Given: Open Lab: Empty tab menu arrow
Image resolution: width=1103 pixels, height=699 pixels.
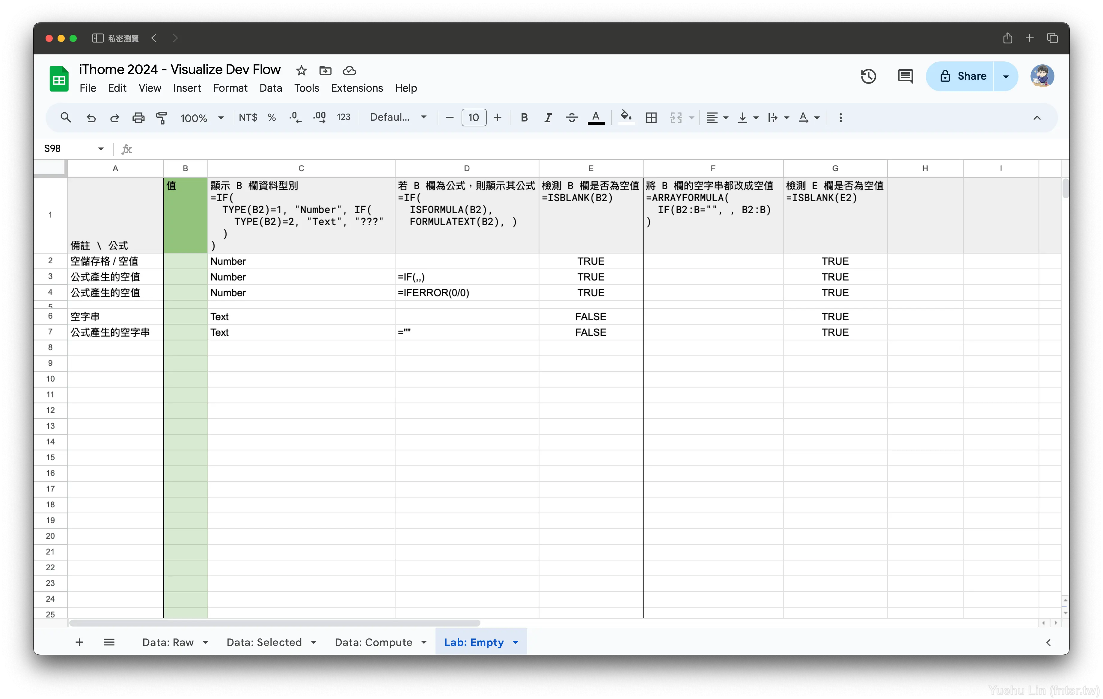Looking at the screenshot, I should pos(516,642).
